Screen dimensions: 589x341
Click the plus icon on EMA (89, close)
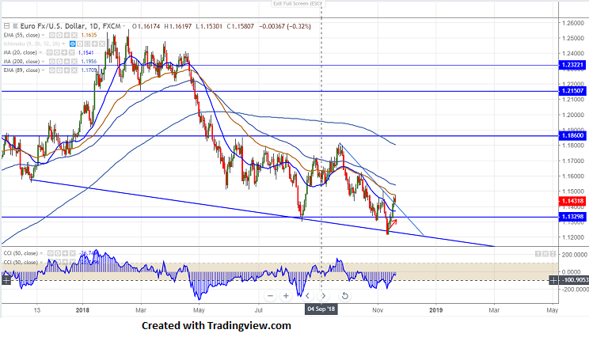click(66, 70)
